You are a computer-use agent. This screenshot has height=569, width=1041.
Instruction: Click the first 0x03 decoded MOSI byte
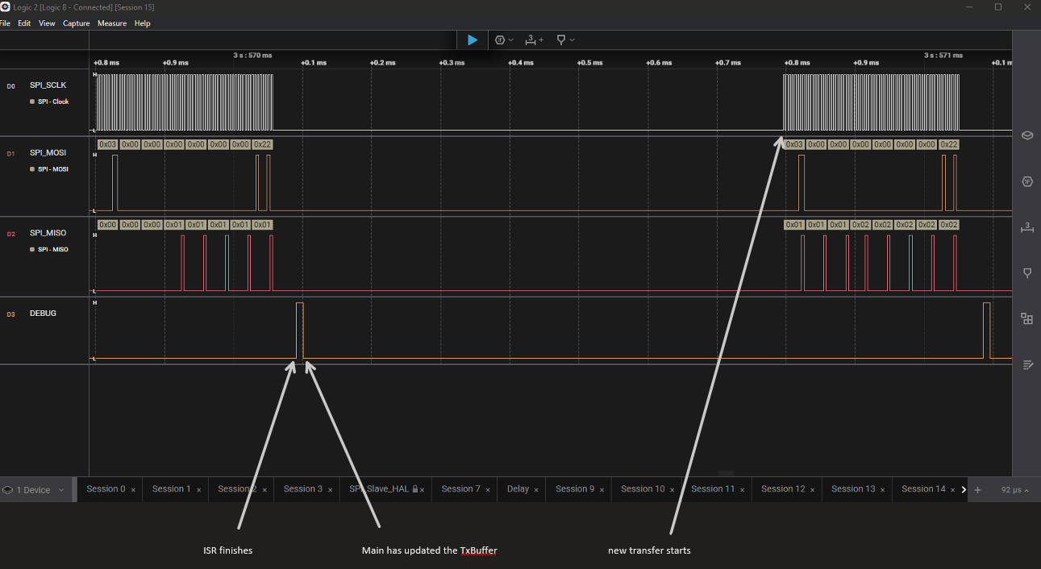coord(107,144)
